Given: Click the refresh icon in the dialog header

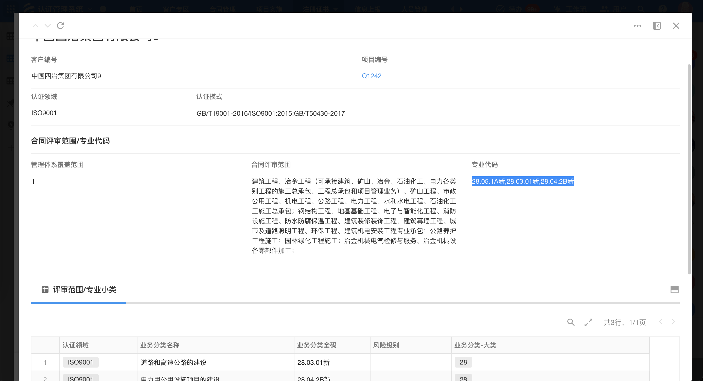Looking at the screenshot, I should (60, 26).
